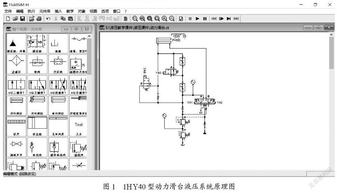Click the grid table icon in the toolbar
The image size is (337, 193).
tap(126, 19)
